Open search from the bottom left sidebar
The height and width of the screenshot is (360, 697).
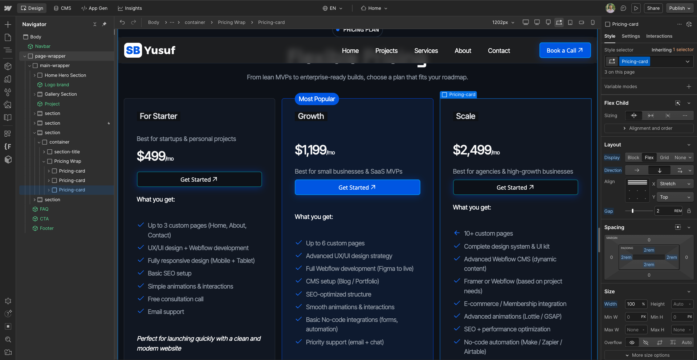[x=8, y=339]
